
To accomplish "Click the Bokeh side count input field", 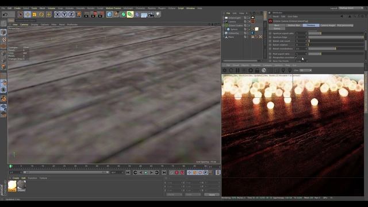I will pyautogui.click(x=301, y=41).
